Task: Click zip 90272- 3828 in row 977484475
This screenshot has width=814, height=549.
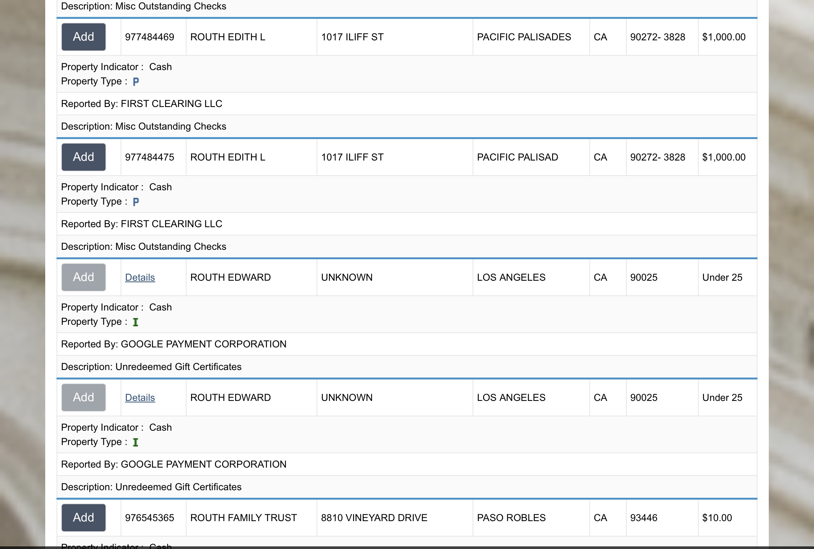Action: click(x=658, y=157)
